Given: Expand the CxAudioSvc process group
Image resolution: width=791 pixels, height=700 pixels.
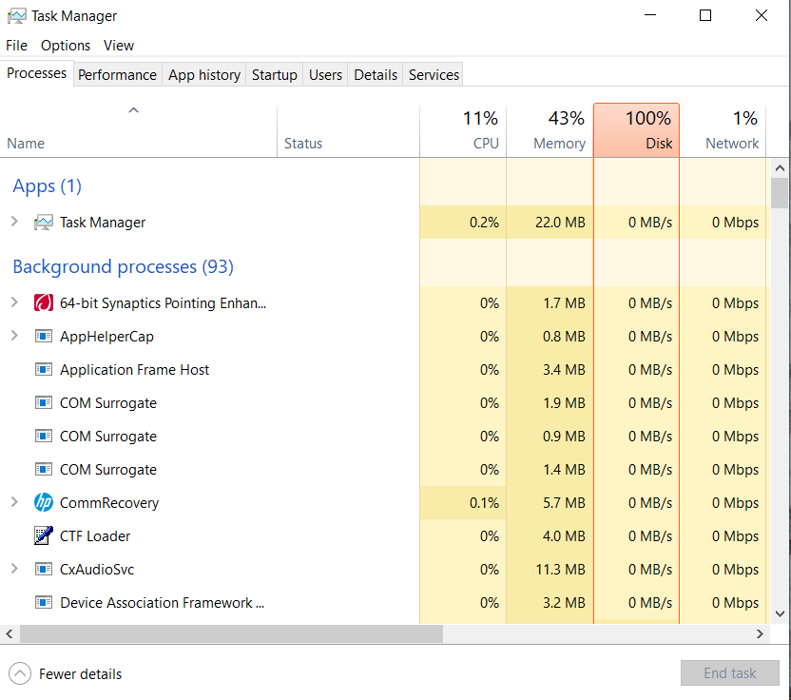Looking at the screenshot, I should coord(14,569).
